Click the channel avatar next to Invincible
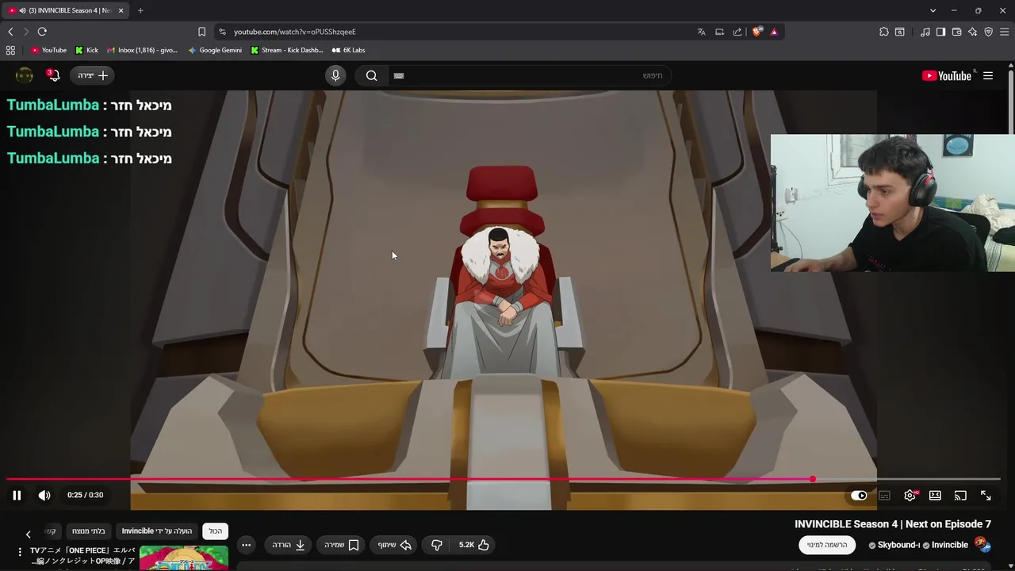The width and height of the screenshot is (1015, 571). click(982, 544)
